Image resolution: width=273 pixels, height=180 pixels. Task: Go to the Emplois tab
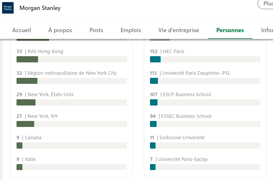pyautogui.click(x=131, y=30)
